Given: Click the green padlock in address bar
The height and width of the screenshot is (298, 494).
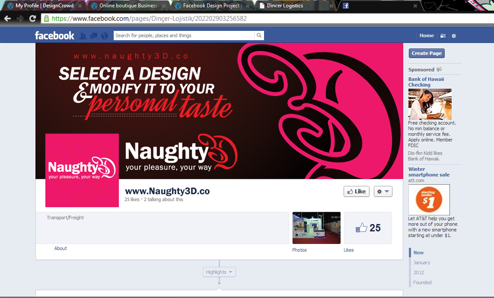Looking at the screenshot, I should click(46, 18).
